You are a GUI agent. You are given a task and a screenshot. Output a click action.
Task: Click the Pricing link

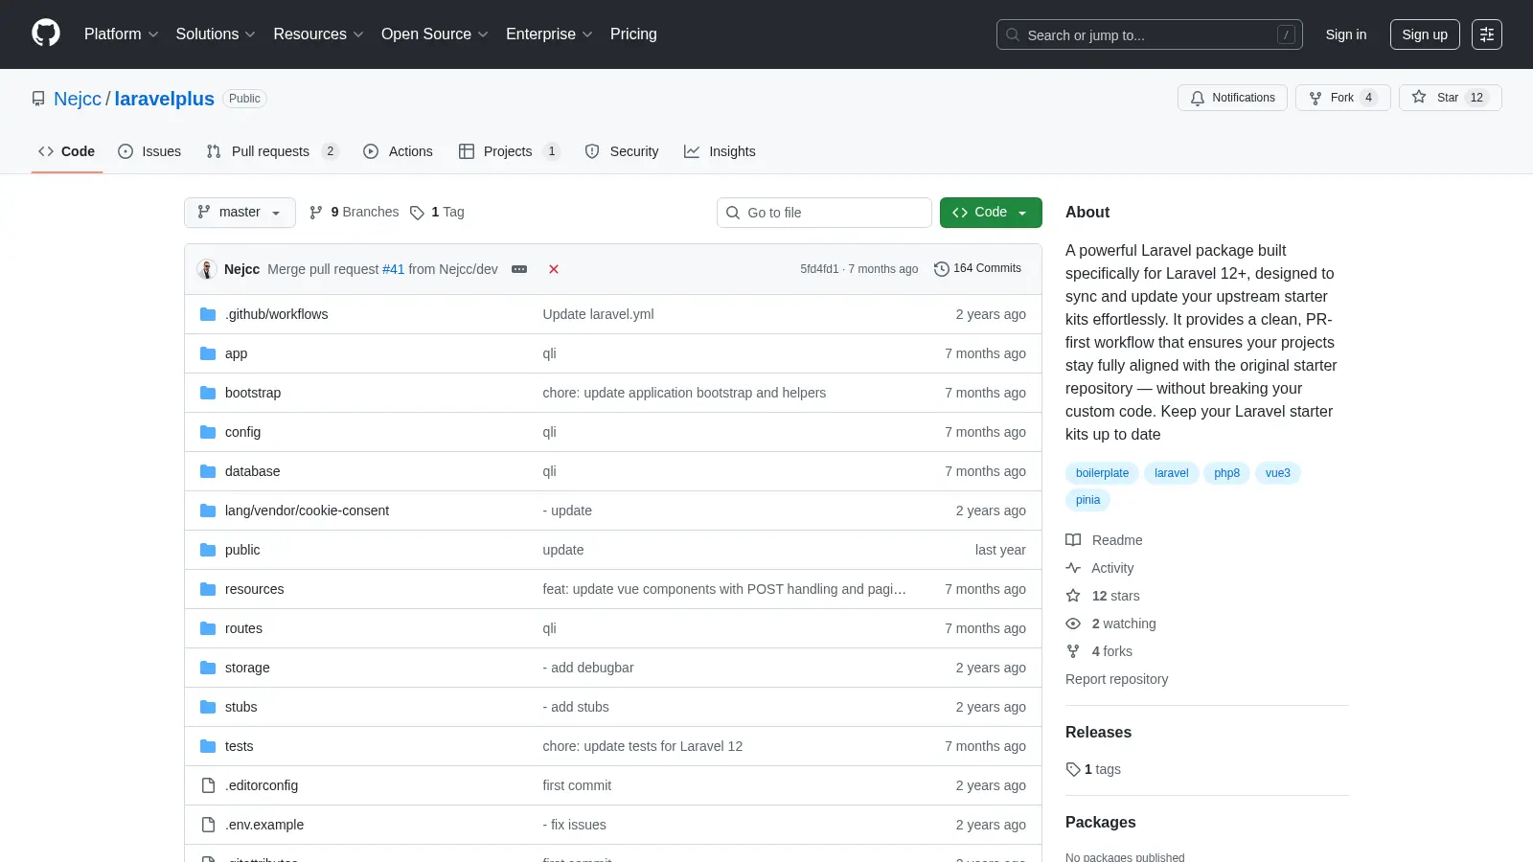point(633,34)
